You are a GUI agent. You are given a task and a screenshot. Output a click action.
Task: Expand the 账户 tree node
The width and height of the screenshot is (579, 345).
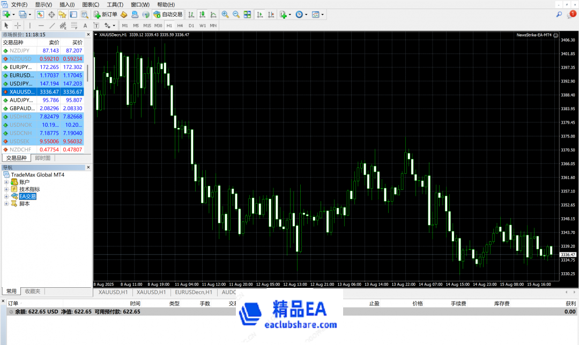(6, 182)
